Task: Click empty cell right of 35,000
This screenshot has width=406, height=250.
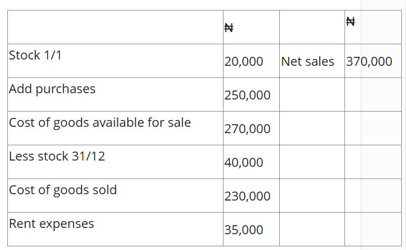Action: point(312,229)
